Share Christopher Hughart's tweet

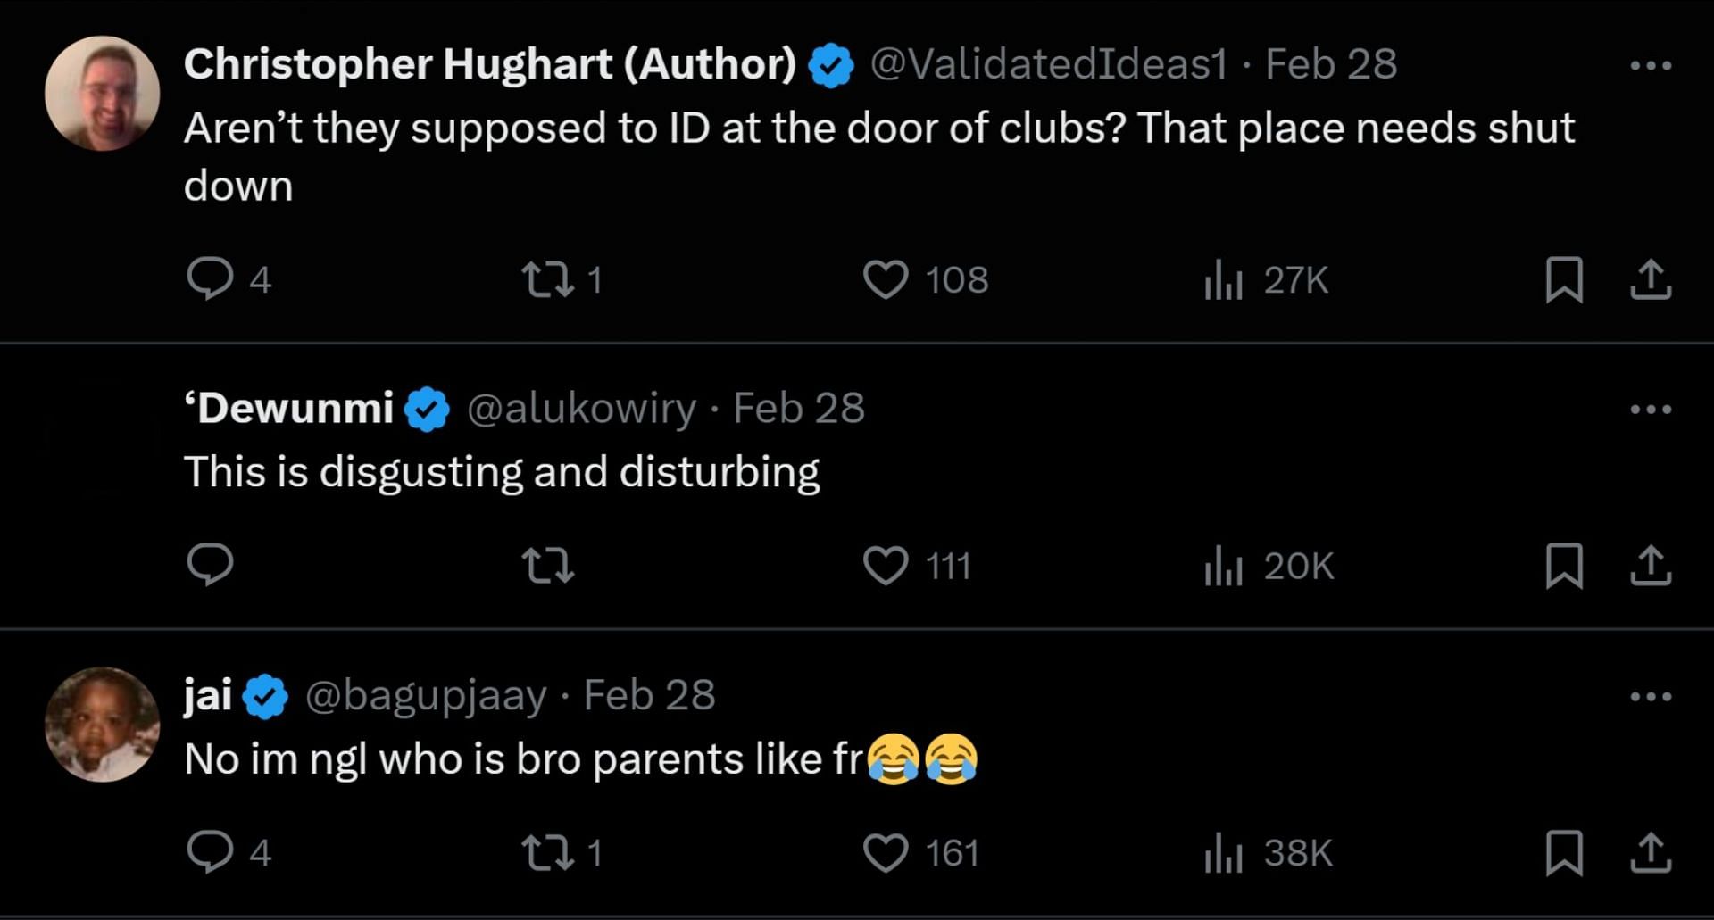[x=1651, y=279]
